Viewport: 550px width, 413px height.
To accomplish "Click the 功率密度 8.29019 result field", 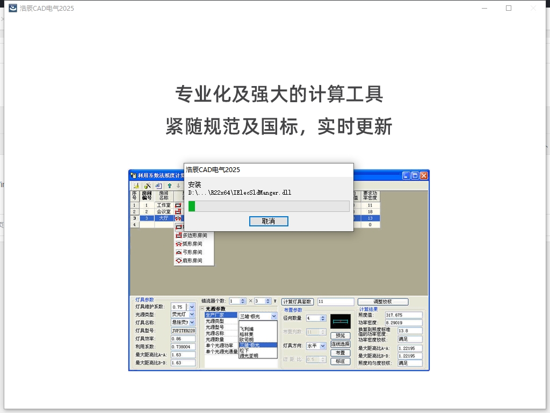I will pyautogui.click(x=404, y=323).
